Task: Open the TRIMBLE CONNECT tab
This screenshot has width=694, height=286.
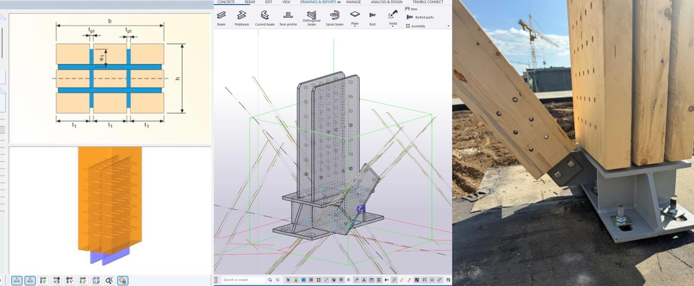Action: (428, 2)
